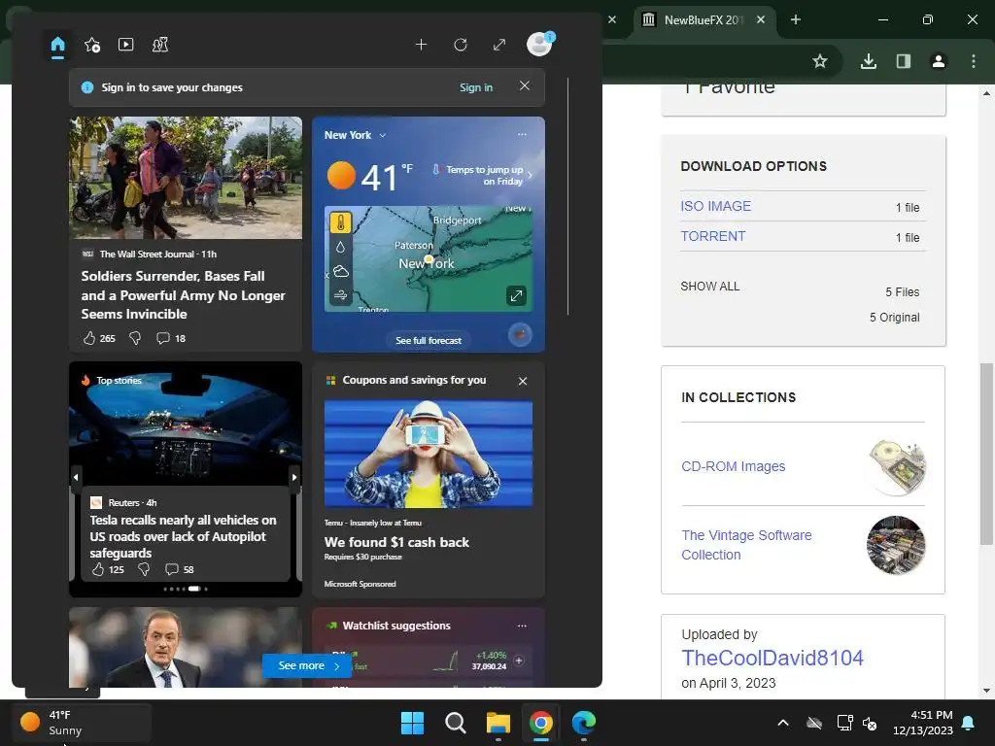Go to previous top story
Screen dimensions: 995x746
pyautogui.click(x=76, y=477)
